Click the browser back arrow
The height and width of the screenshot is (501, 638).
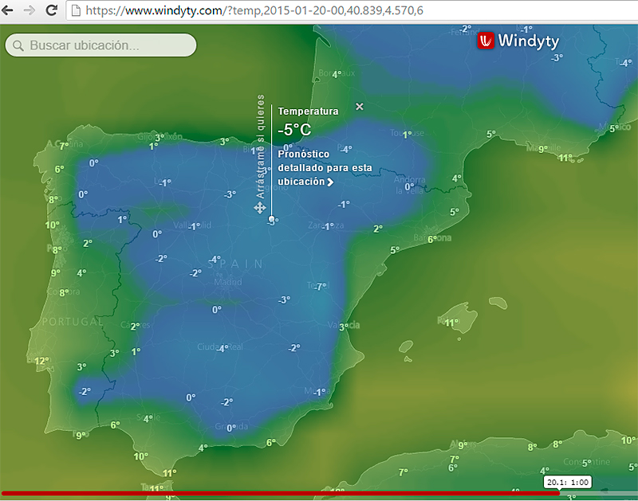click(x=10, y=11)
